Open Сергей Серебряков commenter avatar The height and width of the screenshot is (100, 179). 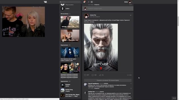coord(85,84)
